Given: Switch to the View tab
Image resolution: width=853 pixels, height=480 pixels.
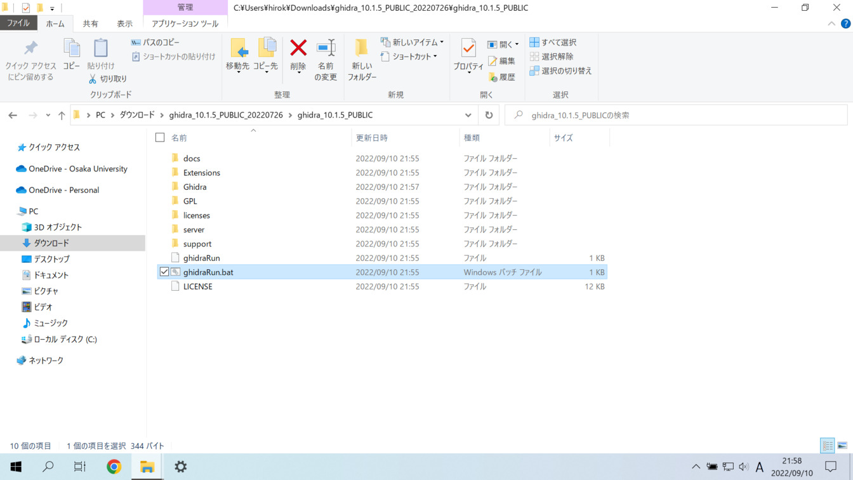Looking at the screenshot, I should point(124,23).
